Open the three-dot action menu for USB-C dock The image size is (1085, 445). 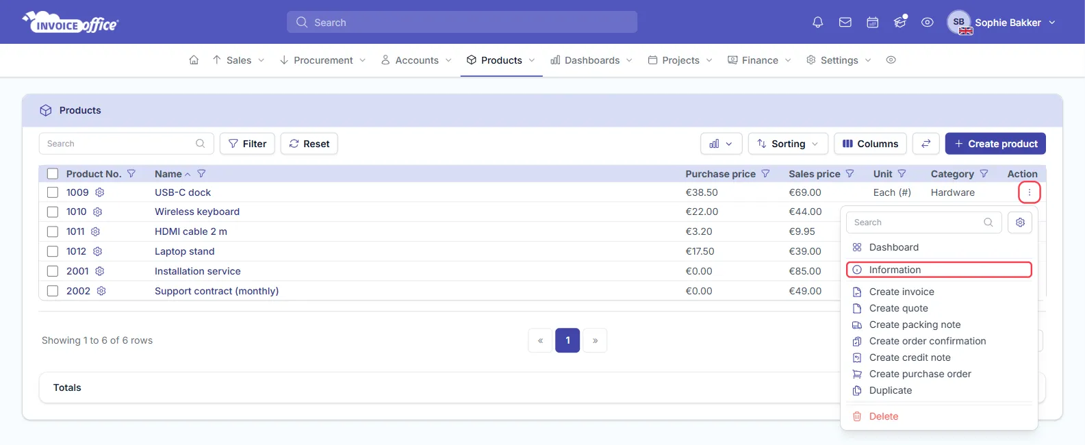1030,192
